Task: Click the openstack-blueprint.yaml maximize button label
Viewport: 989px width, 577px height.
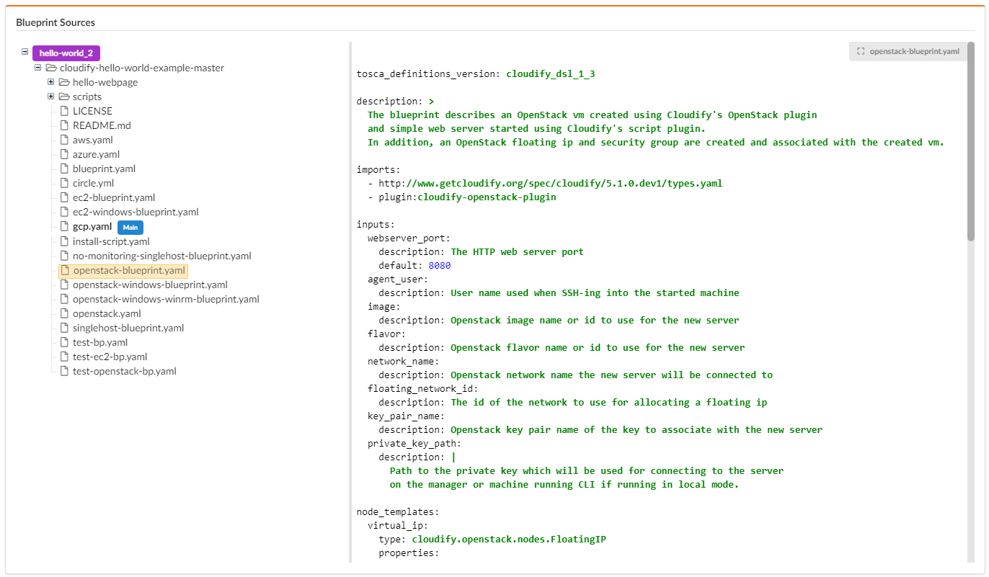Action: 914,52
